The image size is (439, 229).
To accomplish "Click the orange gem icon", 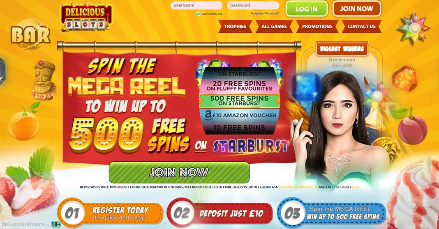I will tap(404, 79).
